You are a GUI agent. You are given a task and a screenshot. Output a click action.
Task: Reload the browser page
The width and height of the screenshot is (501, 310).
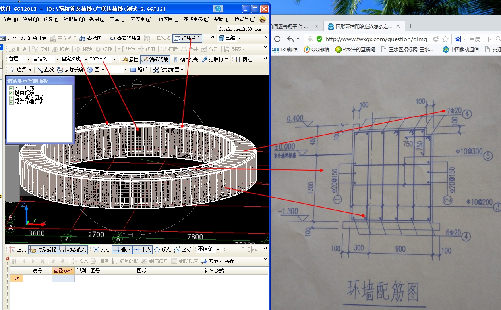277,39
